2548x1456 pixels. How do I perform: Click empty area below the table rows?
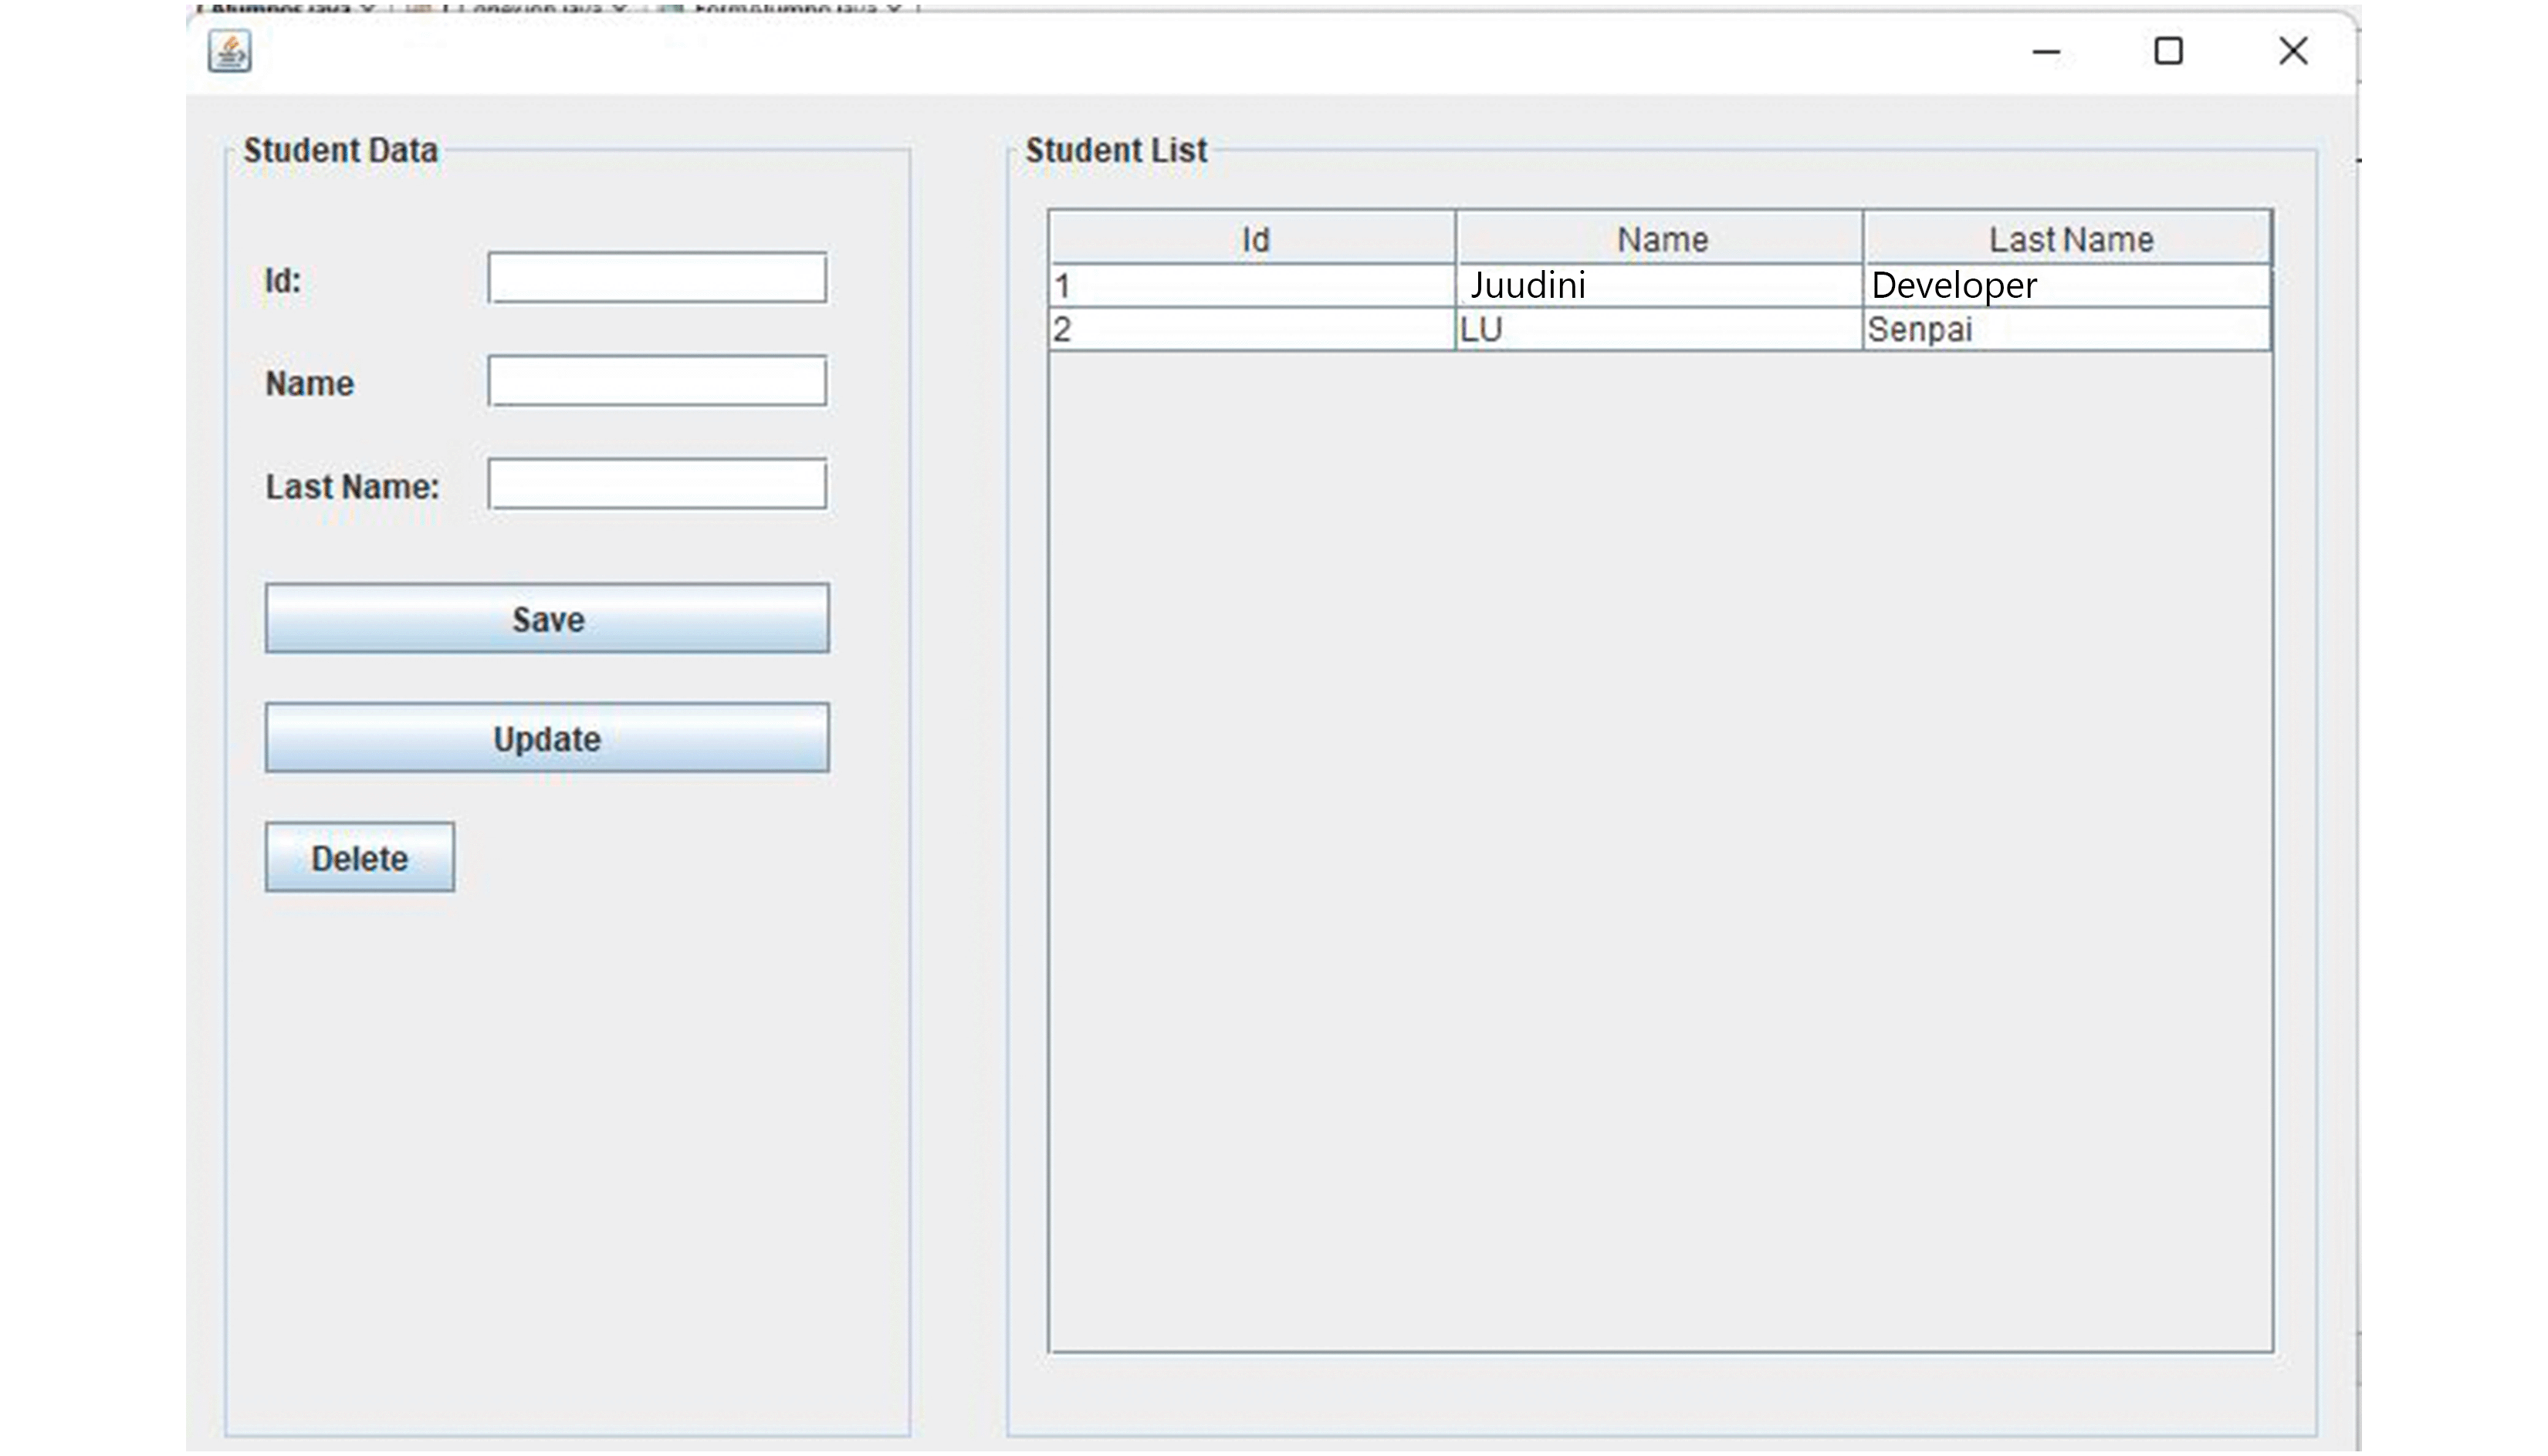point(1660,850)
